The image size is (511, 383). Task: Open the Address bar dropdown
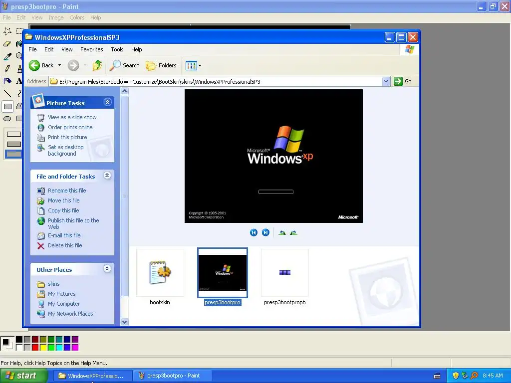coord(386,81)
